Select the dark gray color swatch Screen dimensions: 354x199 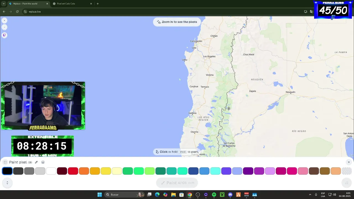pyautogui.click(x=18, y=171)
